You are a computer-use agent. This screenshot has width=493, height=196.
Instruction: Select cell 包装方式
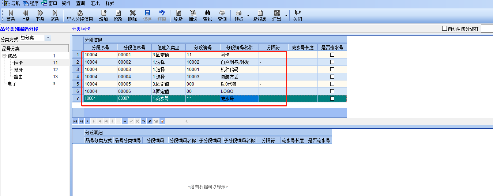(x=239, y=77)
